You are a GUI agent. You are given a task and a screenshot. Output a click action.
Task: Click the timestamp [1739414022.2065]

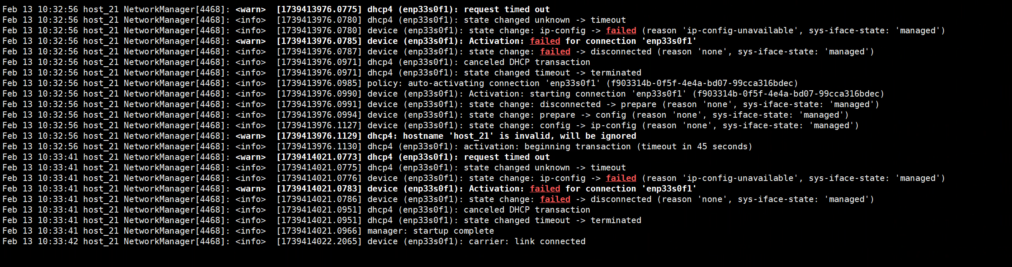(319, 241)
